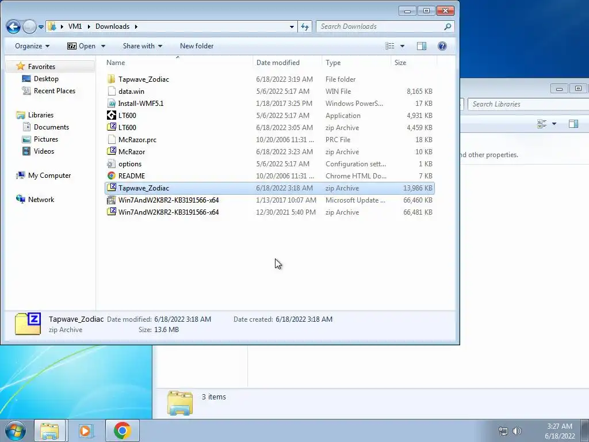Open the Organize menu
This screenshot has width=589, height=442.
coord(32,46)
